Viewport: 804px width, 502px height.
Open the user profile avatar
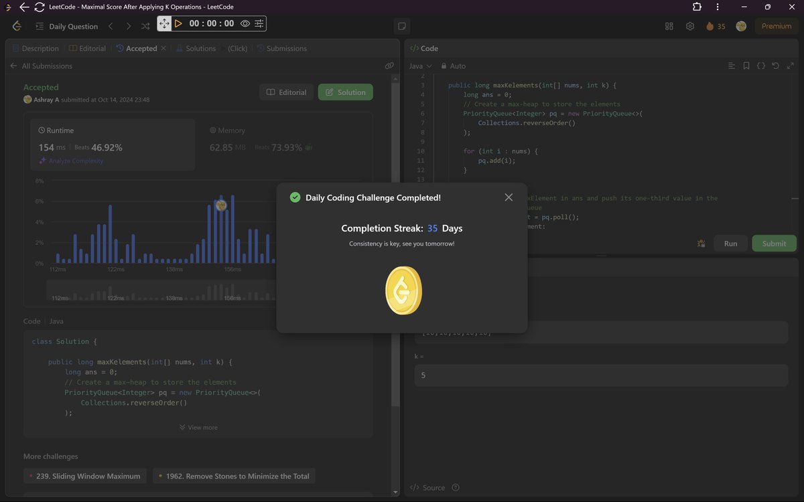(x=741, y=26)
